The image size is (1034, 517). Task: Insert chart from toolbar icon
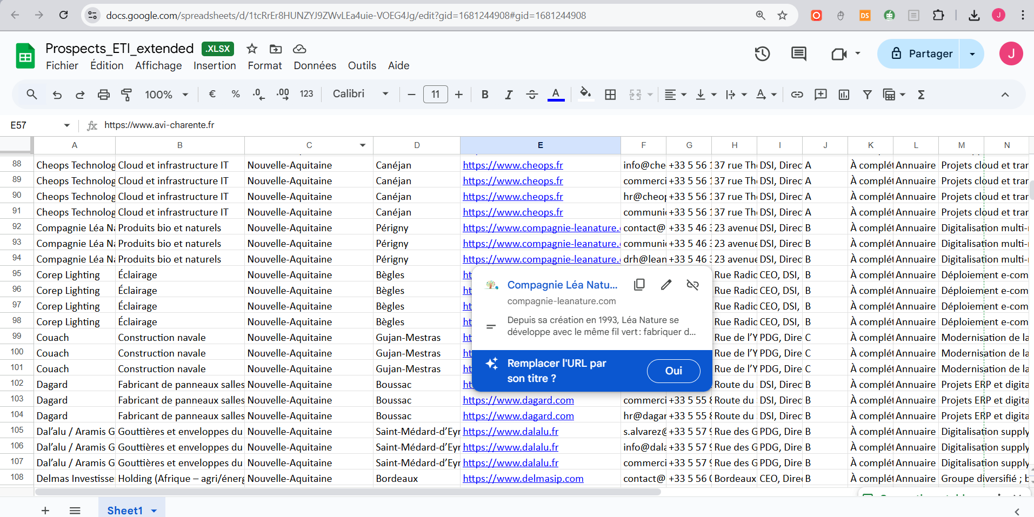[x=843, y=95]
